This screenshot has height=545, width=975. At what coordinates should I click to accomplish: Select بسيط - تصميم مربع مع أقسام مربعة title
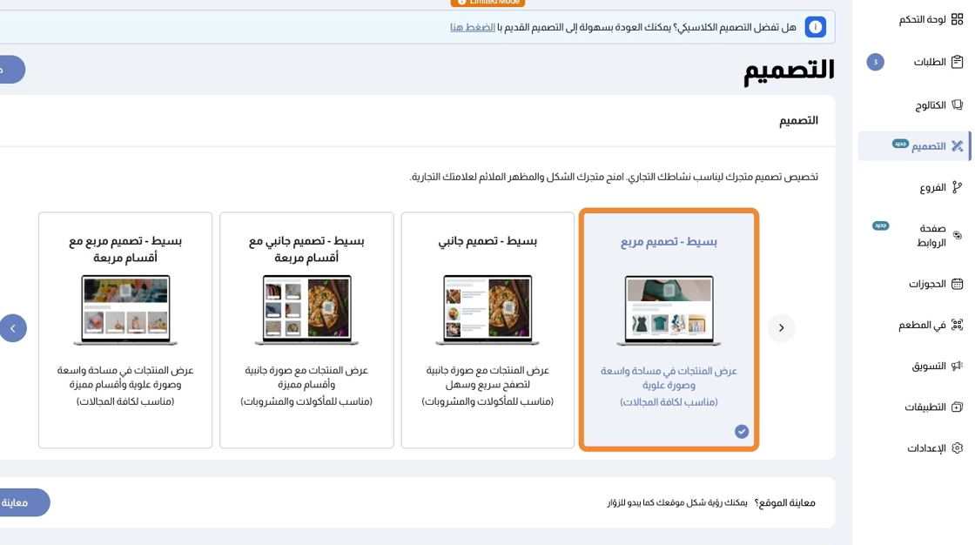(x=125, y=249)
